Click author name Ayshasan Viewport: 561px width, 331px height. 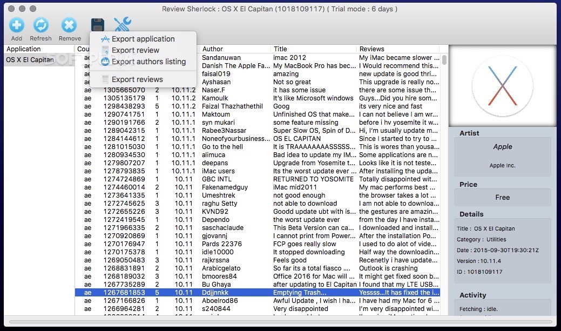tap(216, 82)
